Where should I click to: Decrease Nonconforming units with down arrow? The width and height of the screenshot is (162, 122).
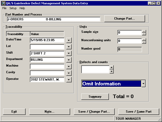(144, 42)
